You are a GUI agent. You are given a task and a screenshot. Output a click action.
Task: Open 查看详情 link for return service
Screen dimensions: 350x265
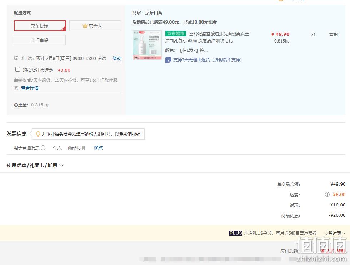point(30,88)
